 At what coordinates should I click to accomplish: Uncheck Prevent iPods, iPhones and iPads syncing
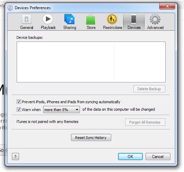point(19,102)
